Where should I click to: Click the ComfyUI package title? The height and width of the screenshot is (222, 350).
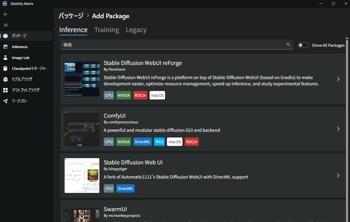(x=115, y=116)
